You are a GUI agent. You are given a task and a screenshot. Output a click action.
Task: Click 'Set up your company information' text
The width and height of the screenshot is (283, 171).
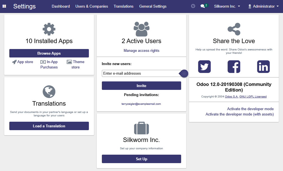coord(142,148)
